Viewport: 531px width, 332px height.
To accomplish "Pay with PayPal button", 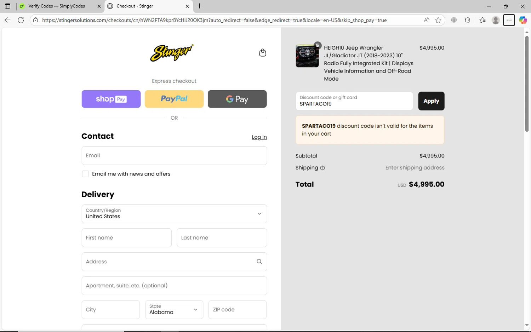I will pos(174,99).
